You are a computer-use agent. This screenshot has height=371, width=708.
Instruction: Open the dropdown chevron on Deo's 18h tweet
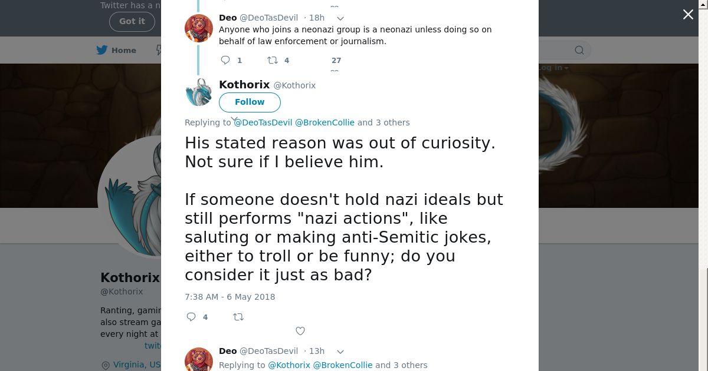pos(340,18)
